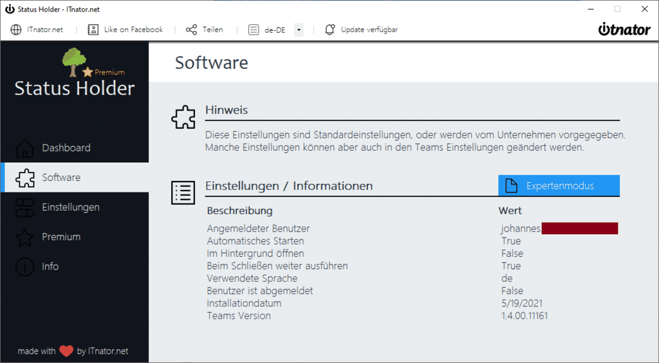Click the Im Hintergrund öffnen row label
659x363 pixels.
tap(255, 254)
